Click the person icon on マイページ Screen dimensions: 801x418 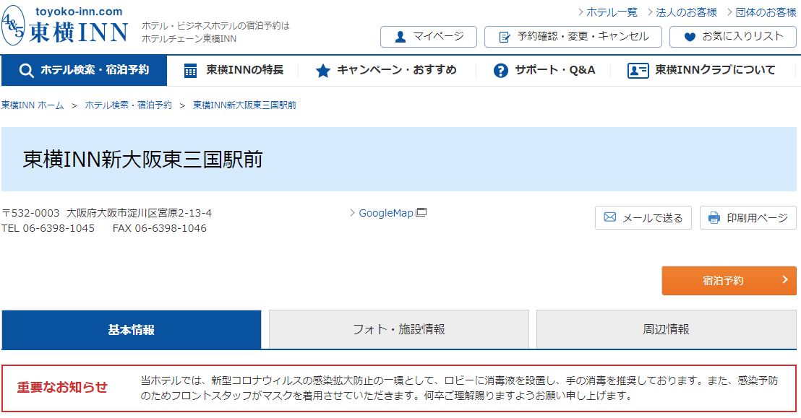pyautogui.click(x=400, y=37)
